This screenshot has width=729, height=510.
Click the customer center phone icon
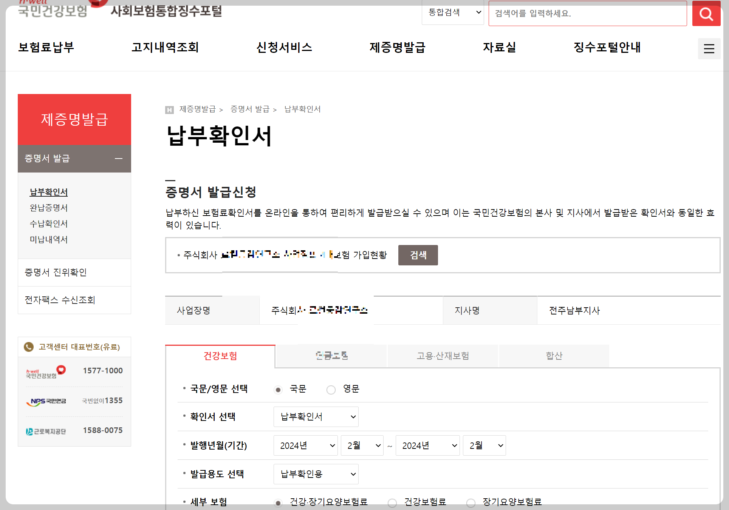[29, 347]
